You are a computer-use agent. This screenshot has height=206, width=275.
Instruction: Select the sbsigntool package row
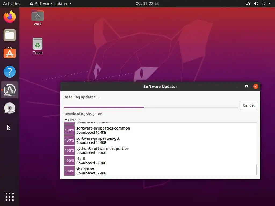tap(161, 171)
